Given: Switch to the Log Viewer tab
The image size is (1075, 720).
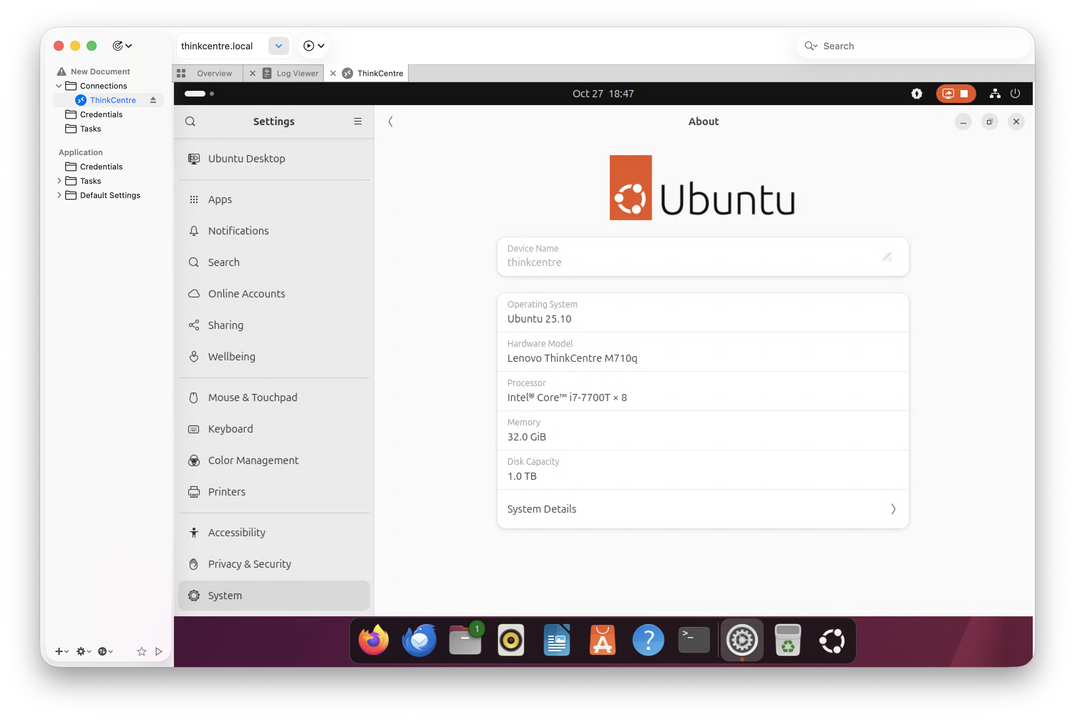Looking at the screenshot, I should 297,73.
